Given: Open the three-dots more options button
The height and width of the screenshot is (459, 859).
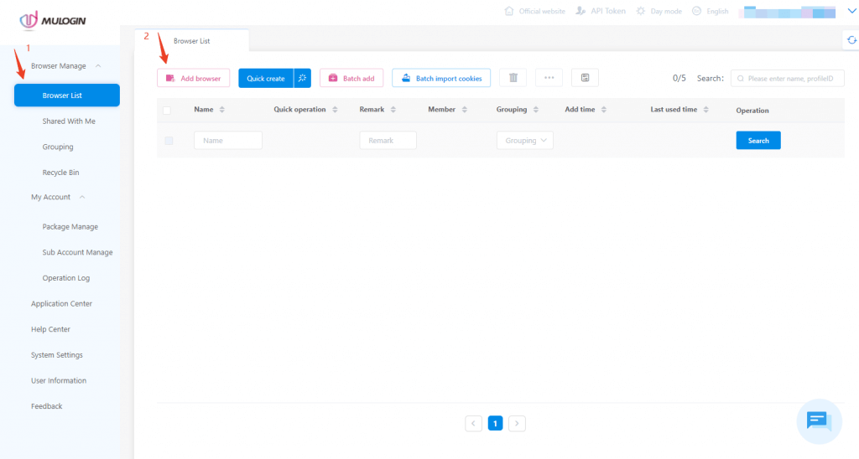Looking at the screenshot, I should pyautogui.click(x=549, y=78).
